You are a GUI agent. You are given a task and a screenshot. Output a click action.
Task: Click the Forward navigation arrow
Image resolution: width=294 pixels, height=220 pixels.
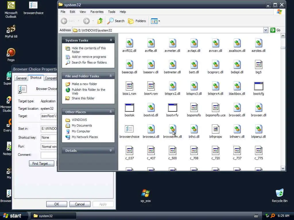coord(86,21)
